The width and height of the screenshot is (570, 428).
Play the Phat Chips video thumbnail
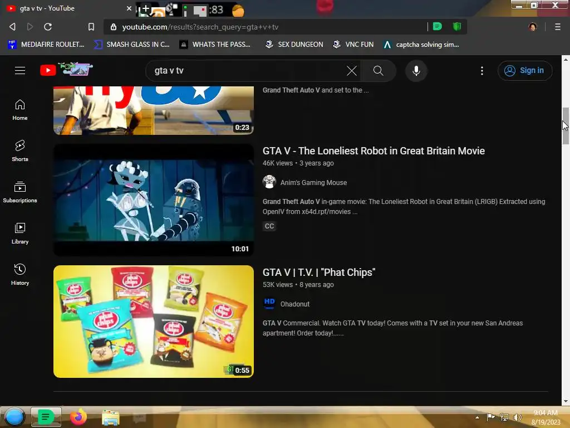(154, 322)
